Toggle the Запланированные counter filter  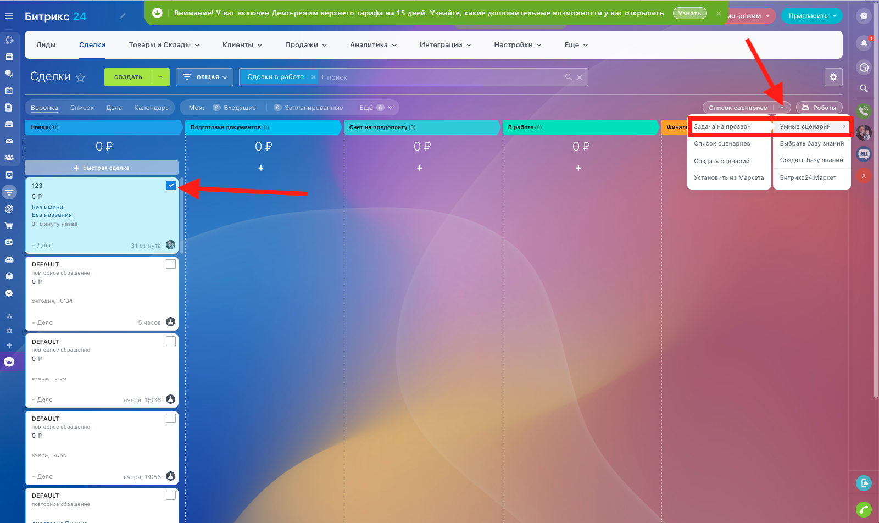[308, 108]
